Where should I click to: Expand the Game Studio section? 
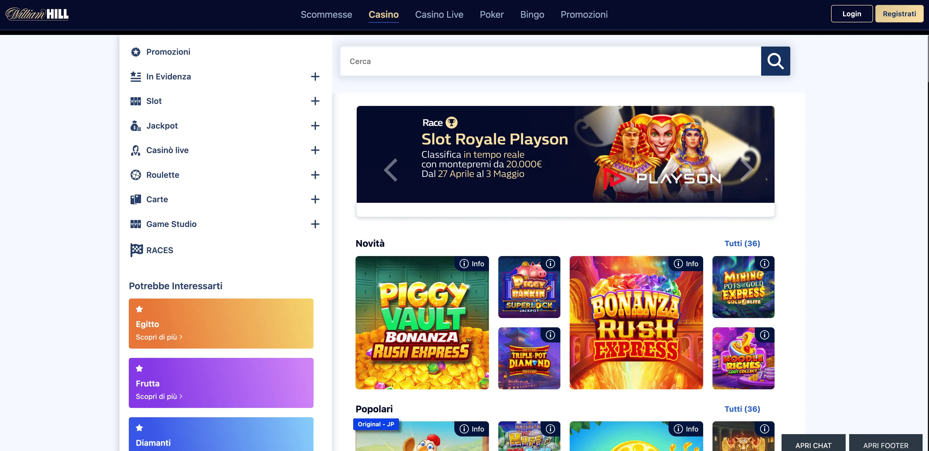click(315, 224)
